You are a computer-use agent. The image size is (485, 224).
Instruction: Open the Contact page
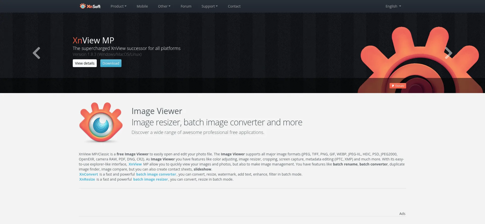click(x=234, y=6)
